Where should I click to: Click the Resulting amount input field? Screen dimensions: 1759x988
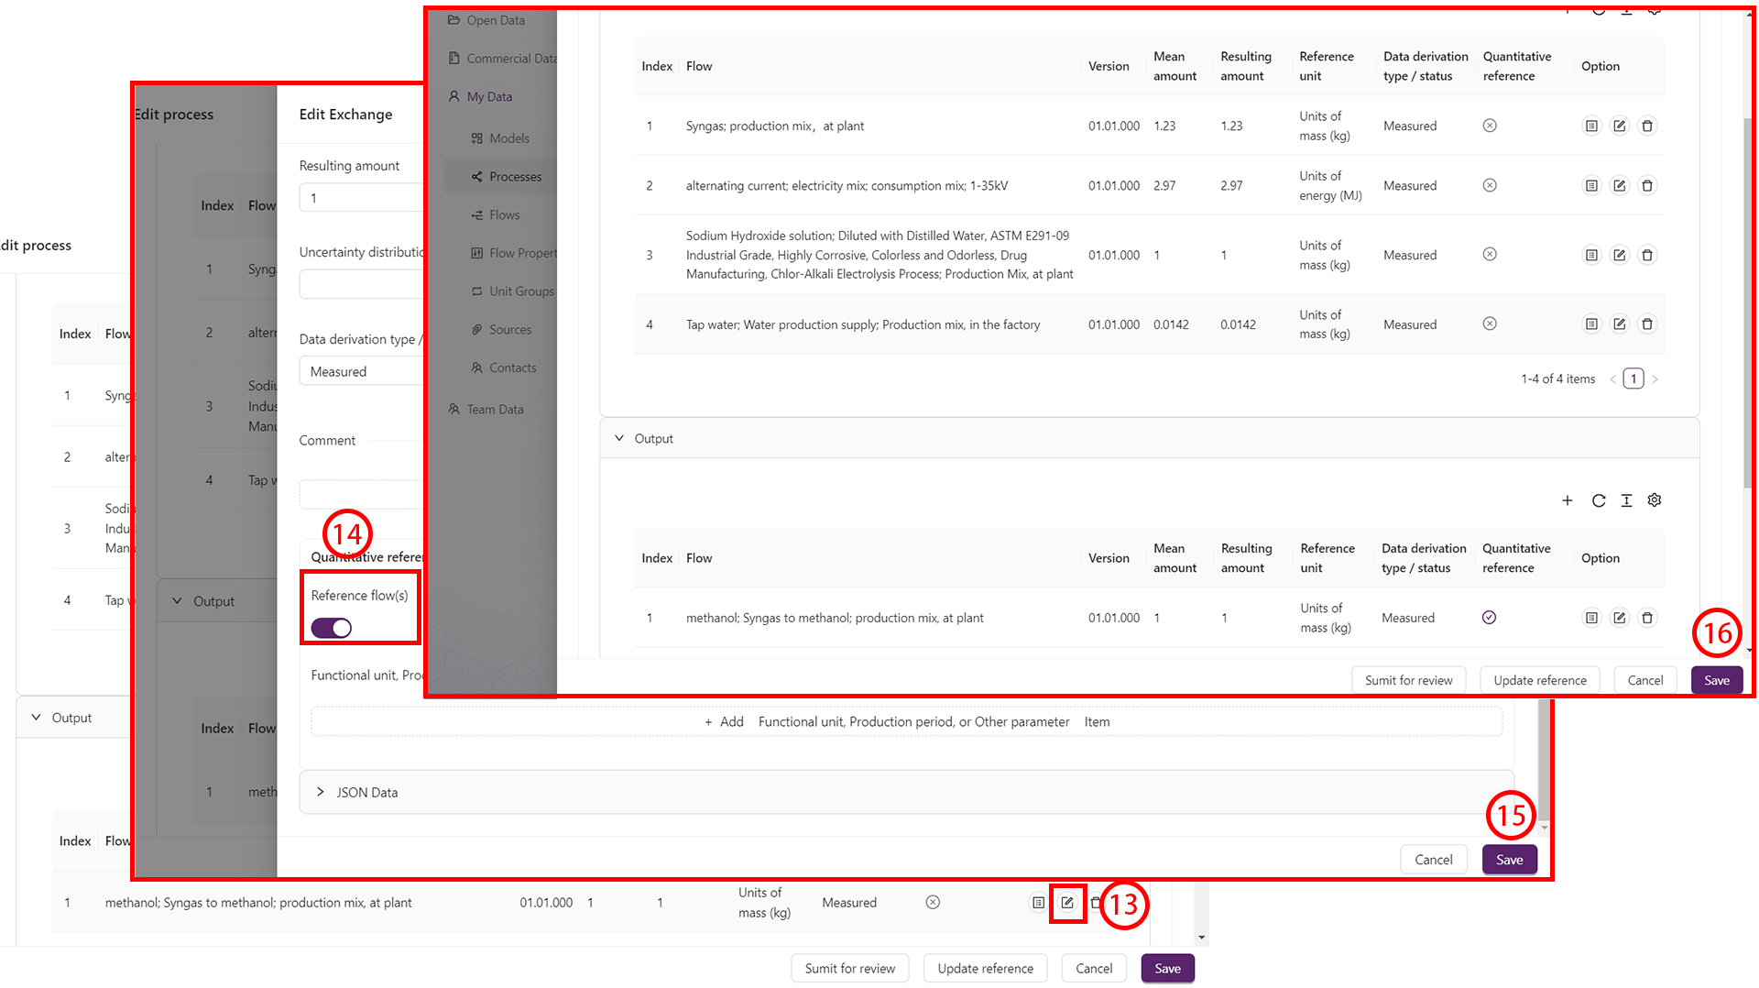tap(362, 198)
